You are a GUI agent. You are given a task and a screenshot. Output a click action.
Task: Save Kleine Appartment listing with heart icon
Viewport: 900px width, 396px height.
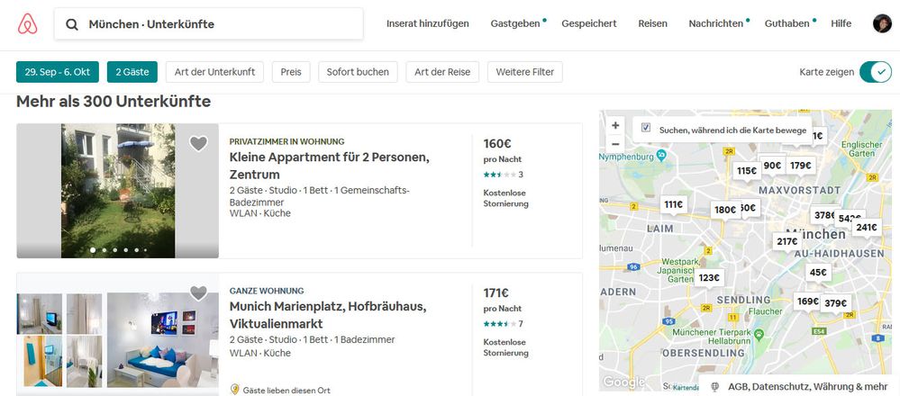point(199,143)
